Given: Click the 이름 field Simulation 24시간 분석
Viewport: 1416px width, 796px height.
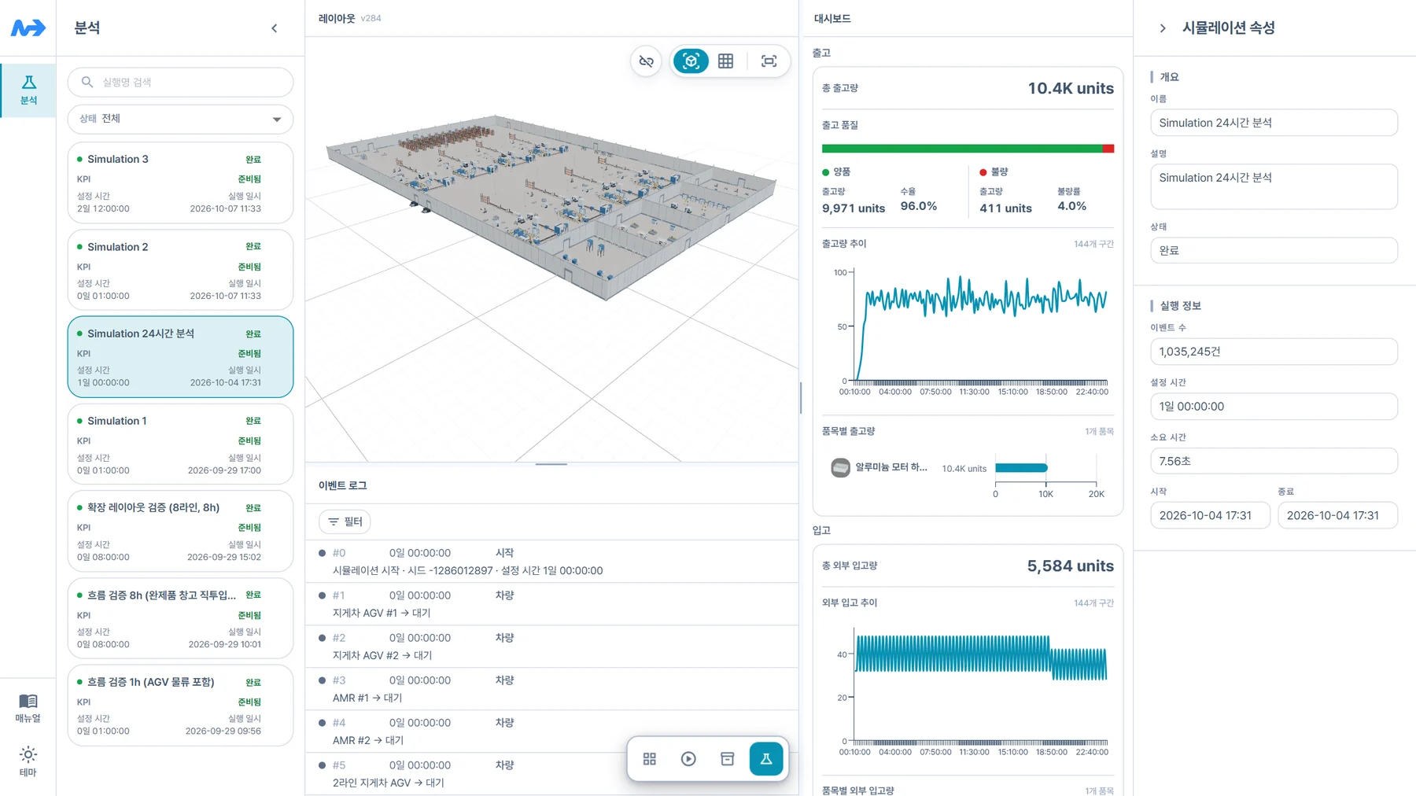Looking at the screenshot, I should point(1274,123).
